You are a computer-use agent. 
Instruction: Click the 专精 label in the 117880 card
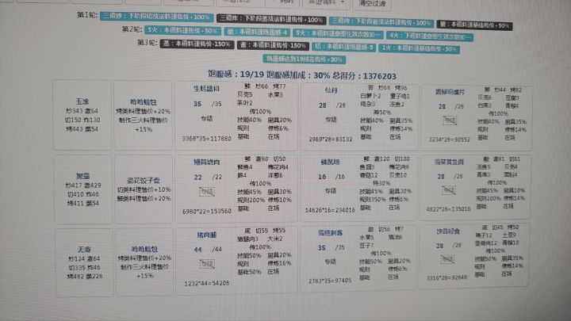(x=206, y=119)
